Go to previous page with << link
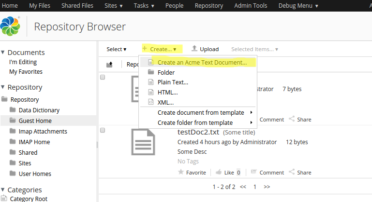Image resolution: width=372 pixels, height=202 pixels. 243,187
